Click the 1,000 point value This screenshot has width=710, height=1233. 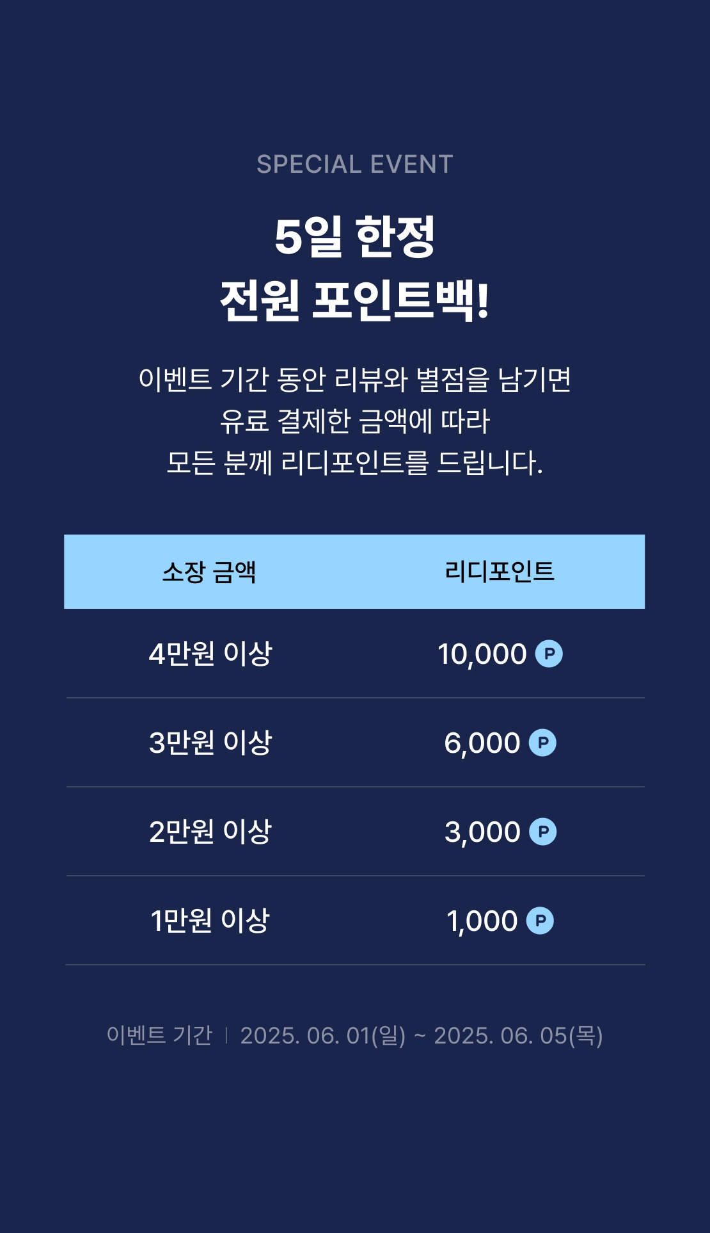482,921
